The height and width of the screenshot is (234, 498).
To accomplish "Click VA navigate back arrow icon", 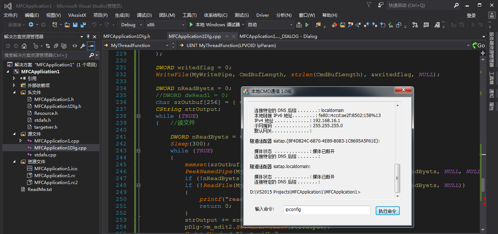I will 366,24.
